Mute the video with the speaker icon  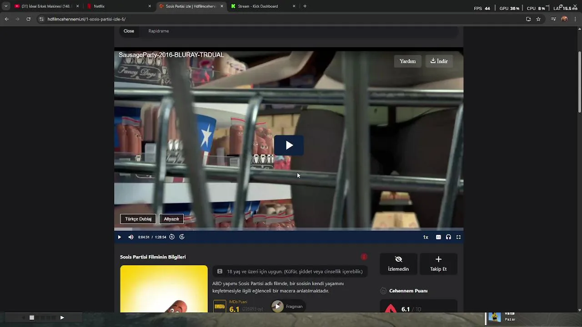[x=131, y=237]
